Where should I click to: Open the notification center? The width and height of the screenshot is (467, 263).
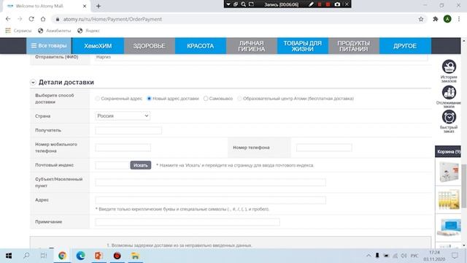tap(455, 256)
